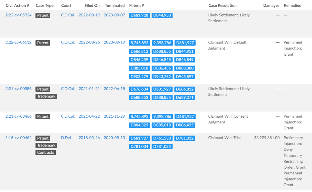Screen dimensions: 312x192
Task: Click patent D886,435 in the 2:21-cv-03466 row
Action: coord(185,125)
